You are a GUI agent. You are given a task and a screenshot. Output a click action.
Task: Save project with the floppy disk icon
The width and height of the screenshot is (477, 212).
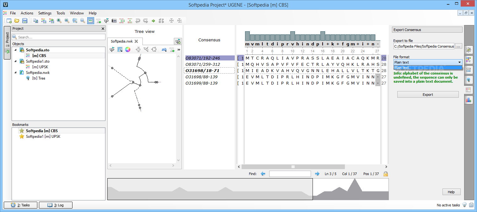pyautogui.click(x=25, y=21)
